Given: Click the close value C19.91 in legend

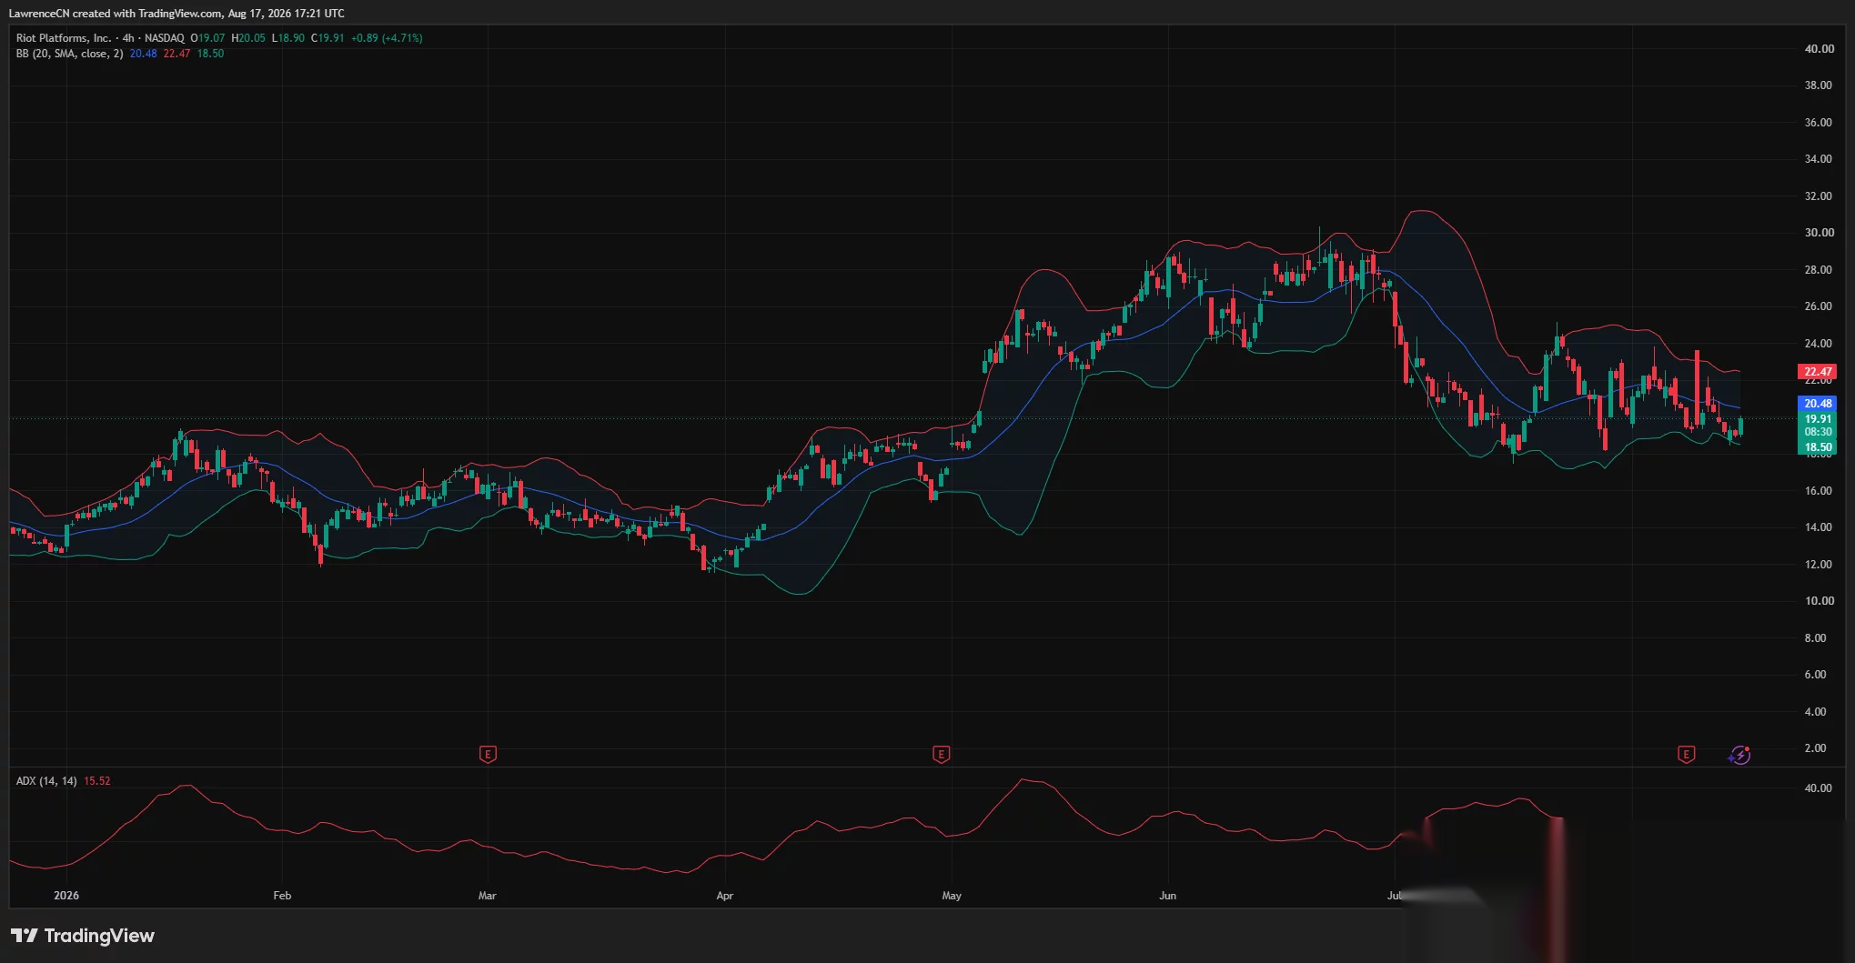Looking at the screenshot, I should point(328,38).
